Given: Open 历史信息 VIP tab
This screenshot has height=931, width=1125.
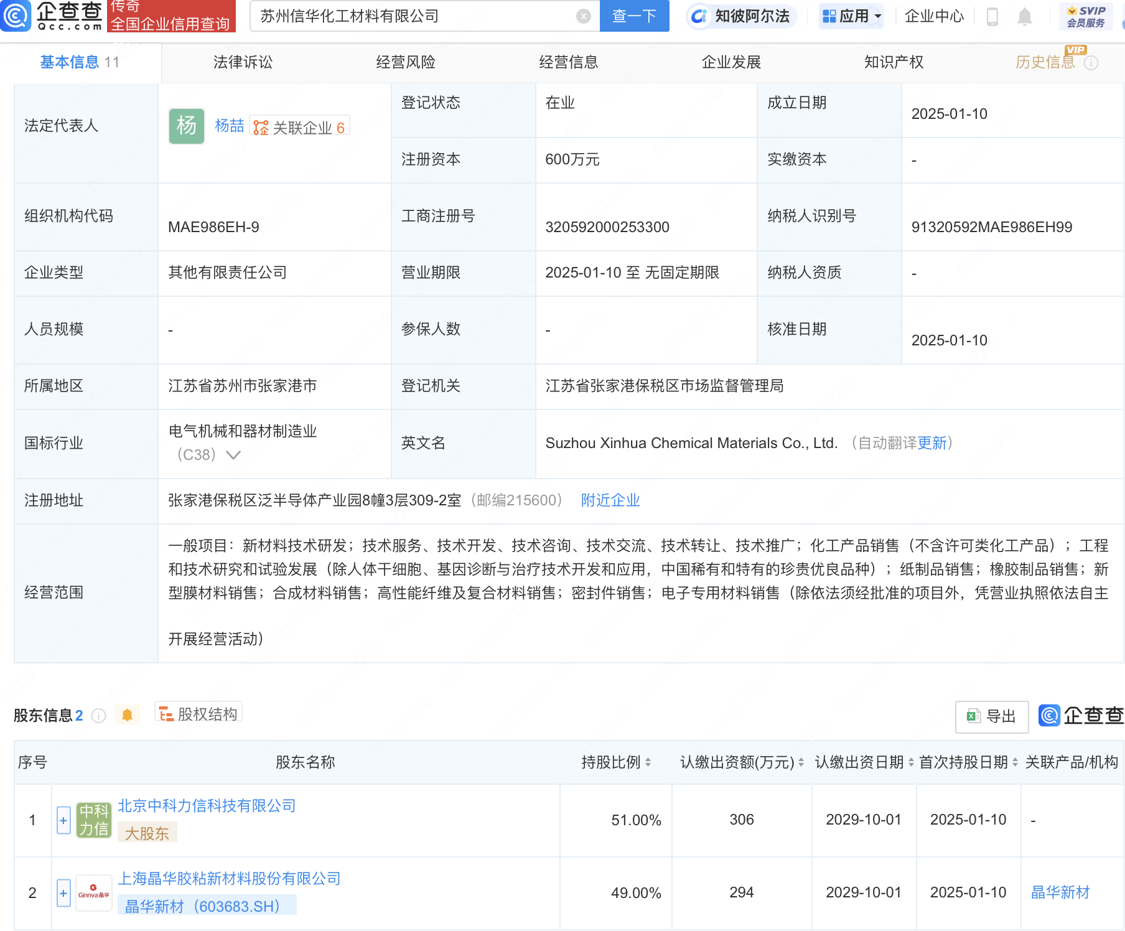Looking at the screenshot, I should 1045,62.
